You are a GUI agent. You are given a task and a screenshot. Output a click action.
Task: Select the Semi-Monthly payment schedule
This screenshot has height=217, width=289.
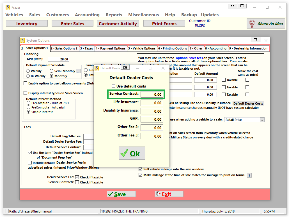(x=51, y=71)
